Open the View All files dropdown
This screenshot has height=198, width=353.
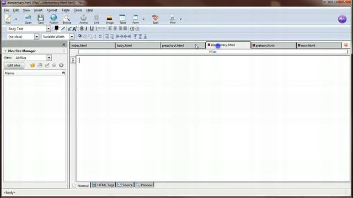point(49,58)
